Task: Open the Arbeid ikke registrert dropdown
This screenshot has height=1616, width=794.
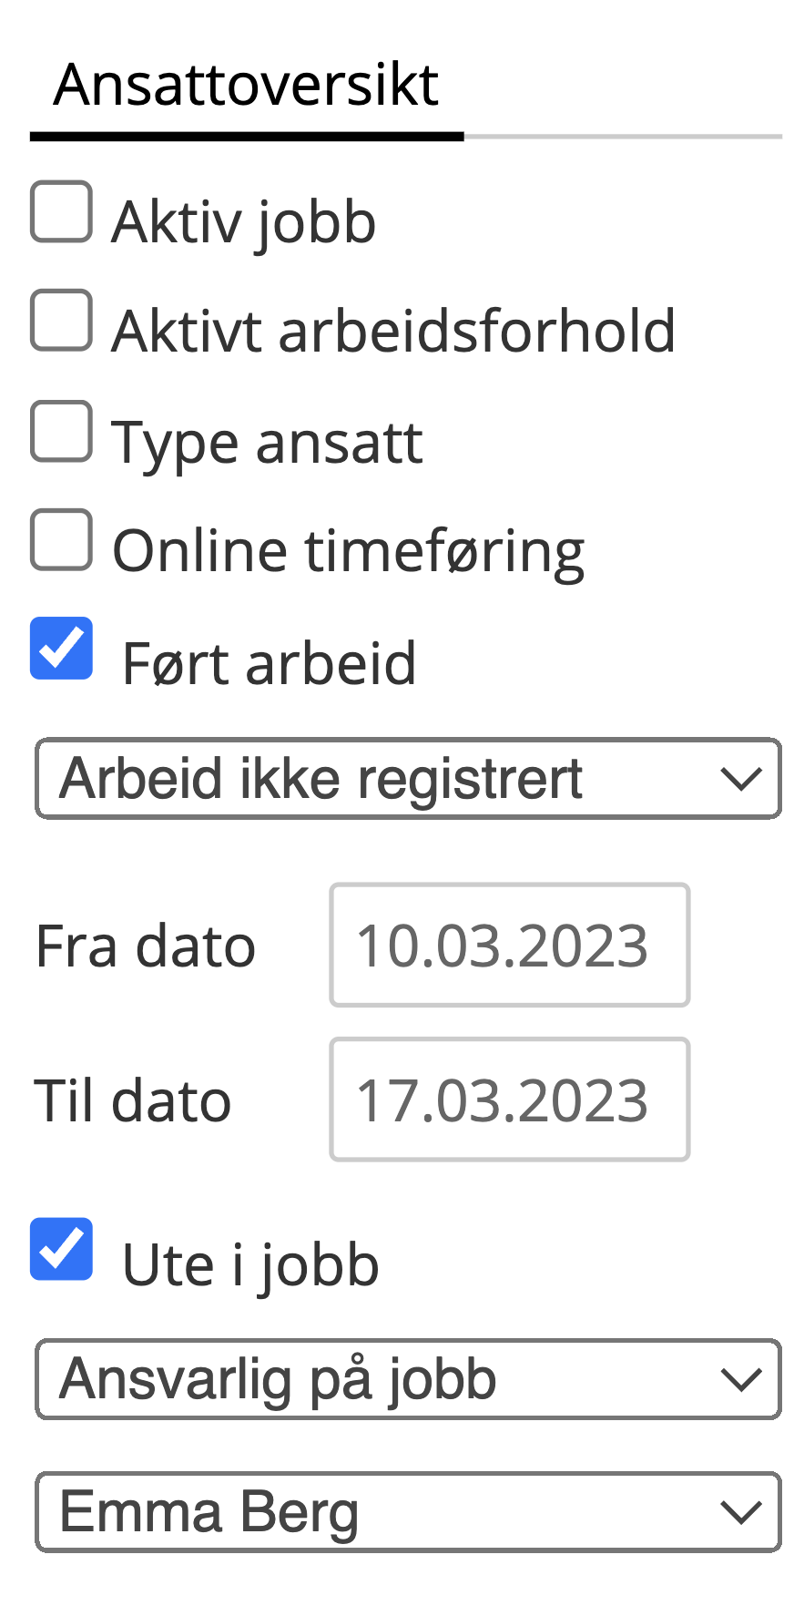Action: [x=408, y=779]
